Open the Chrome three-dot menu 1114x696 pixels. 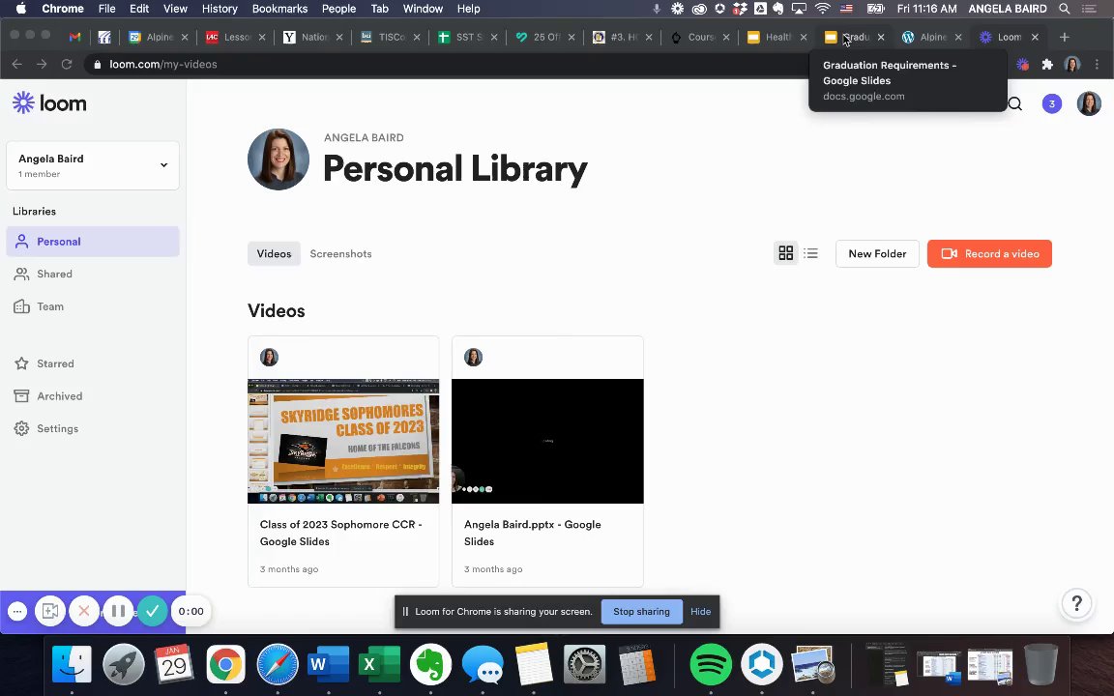click(x=1097, y=64)
